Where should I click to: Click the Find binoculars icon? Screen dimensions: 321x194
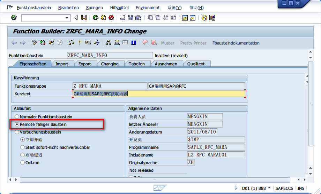tap(130, 18)
